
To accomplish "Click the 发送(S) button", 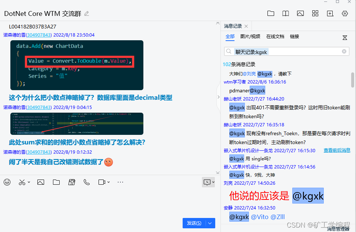I will coord(194,223).
